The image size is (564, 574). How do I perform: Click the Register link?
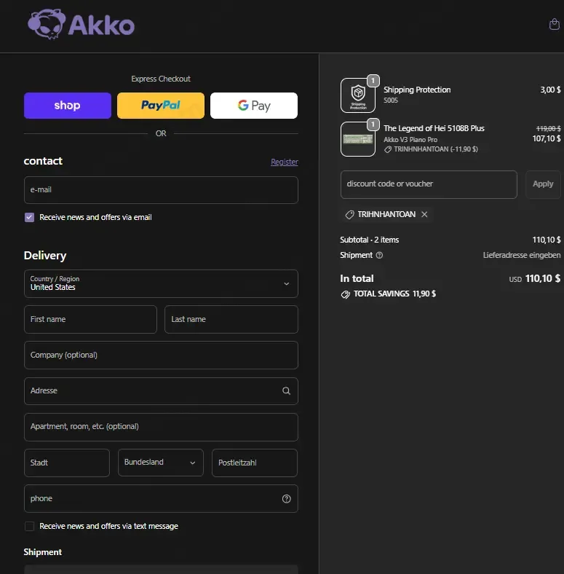pos(285,162)
